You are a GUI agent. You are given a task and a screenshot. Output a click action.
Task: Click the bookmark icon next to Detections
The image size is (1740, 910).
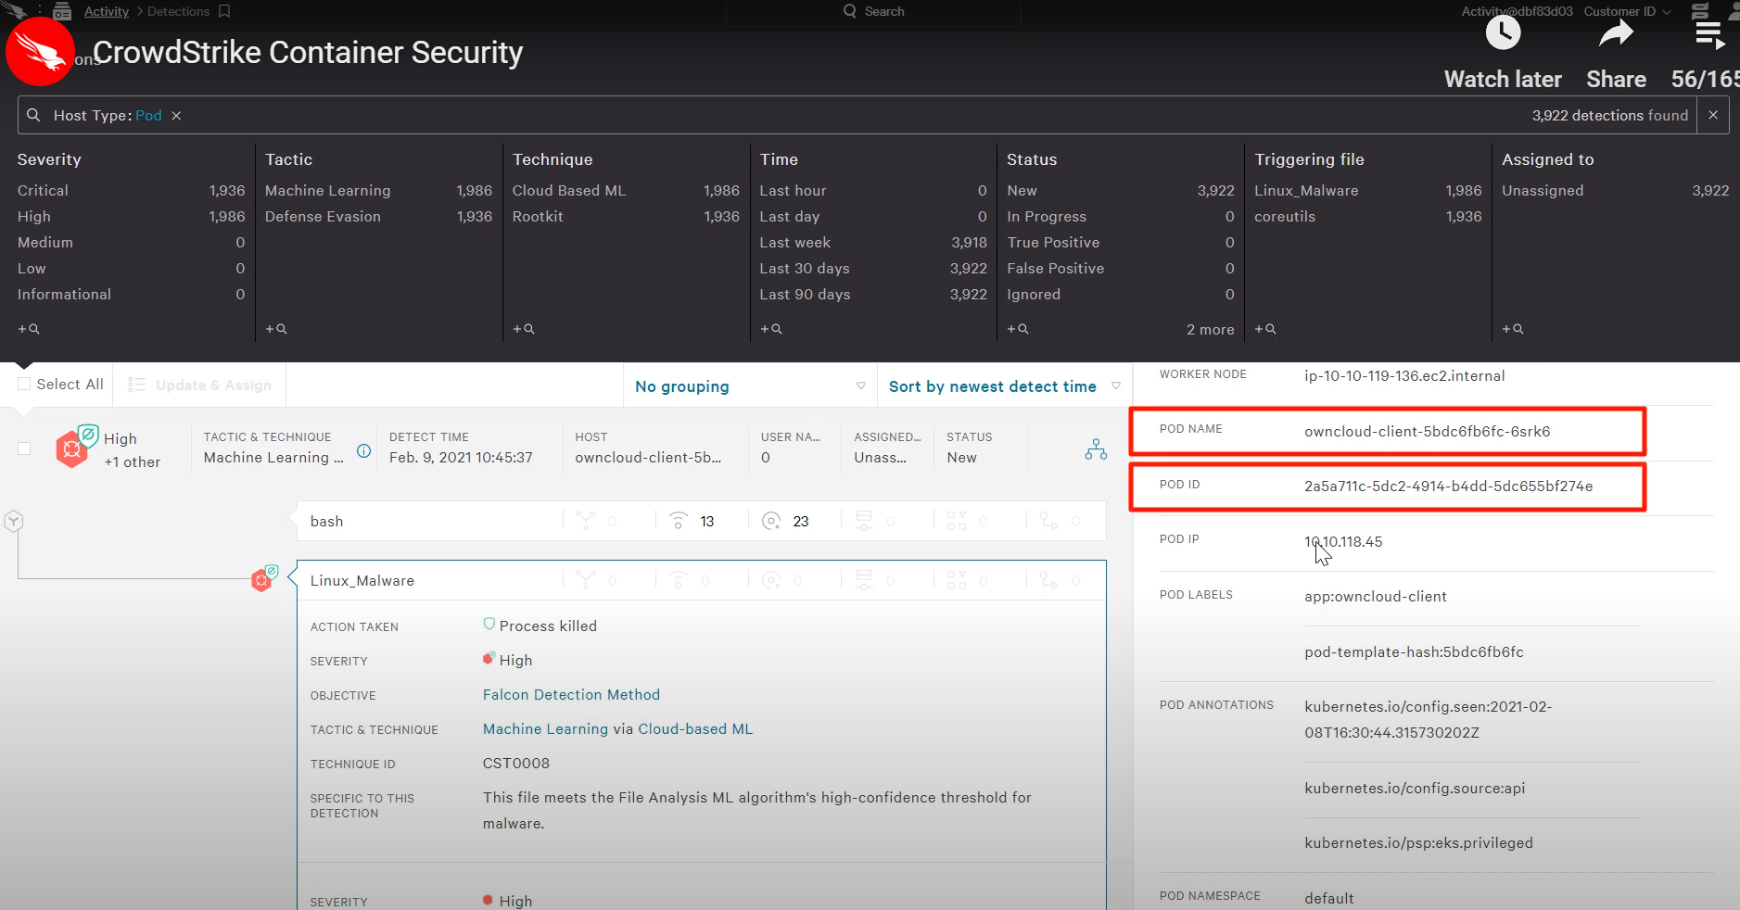[224, 11]
